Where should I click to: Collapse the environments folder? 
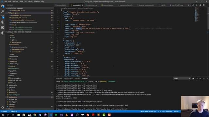[x=14, y=45]
